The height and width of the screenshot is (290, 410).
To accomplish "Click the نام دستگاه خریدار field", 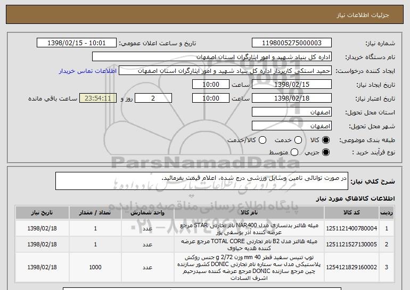I will [x=212, y=57].
